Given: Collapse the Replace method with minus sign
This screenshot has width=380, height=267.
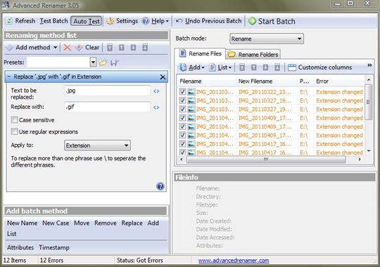Looking at the screenshot, I should click(9, 77).
